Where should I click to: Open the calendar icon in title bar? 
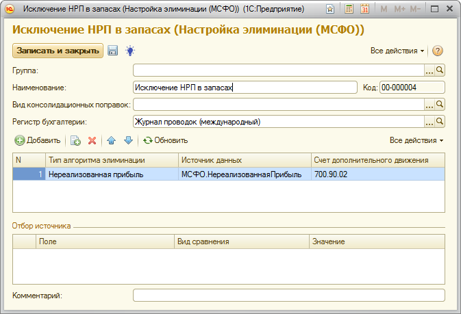365,9
